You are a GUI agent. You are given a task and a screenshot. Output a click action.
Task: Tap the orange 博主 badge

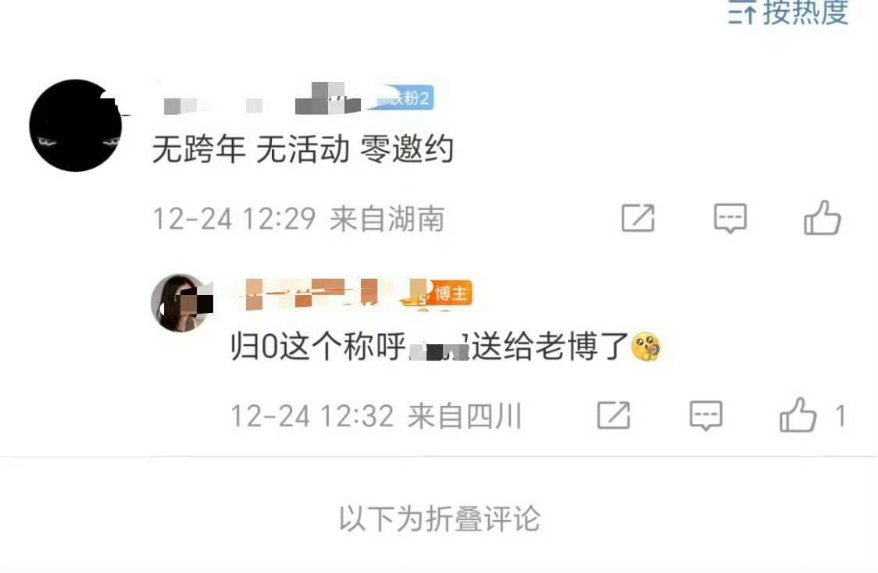(450, 294)
